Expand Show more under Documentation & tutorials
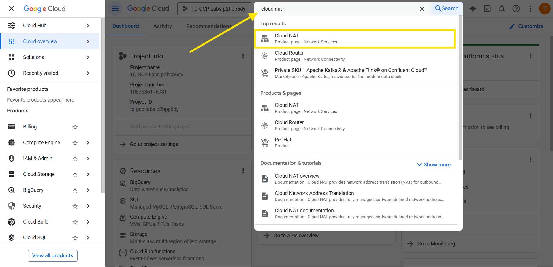The width and height of the screenshot is (553, 267). point(434,165)
